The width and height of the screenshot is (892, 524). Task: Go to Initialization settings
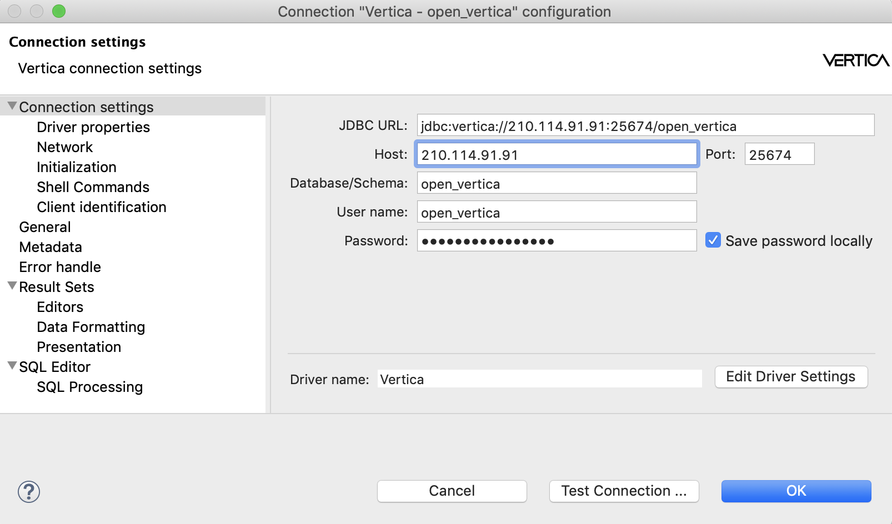tap(77, 167)
